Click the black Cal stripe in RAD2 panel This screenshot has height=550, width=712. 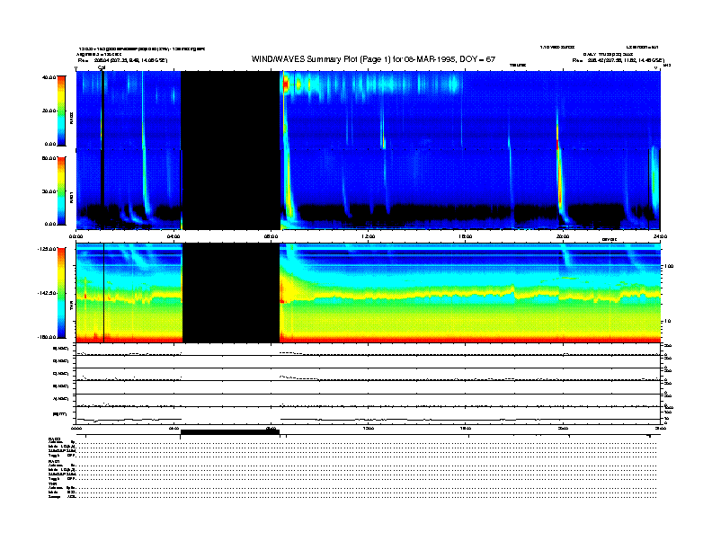[102, 110]
